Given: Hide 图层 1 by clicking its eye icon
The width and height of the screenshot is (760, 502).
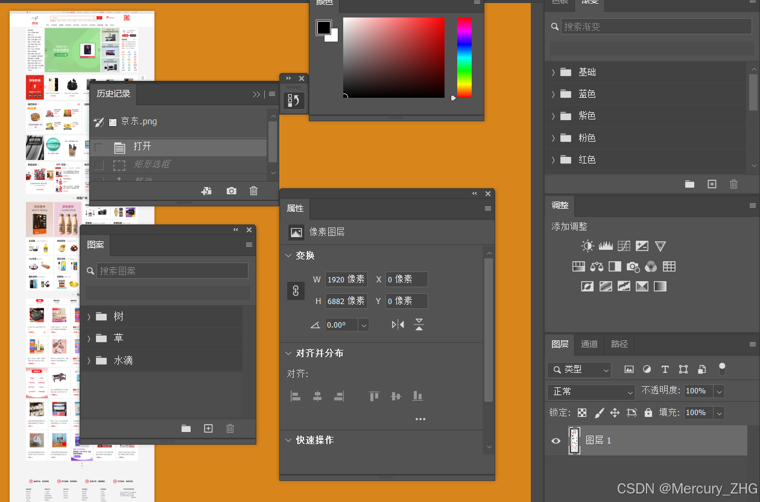Looking at the screenshot, I should (556, 441).
